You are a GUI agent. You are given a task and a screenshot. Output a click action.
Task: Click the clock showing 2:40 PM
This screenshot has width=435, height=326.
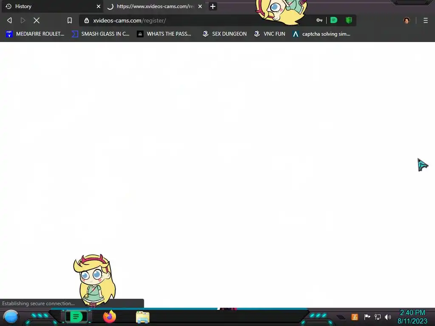[412, 313]
